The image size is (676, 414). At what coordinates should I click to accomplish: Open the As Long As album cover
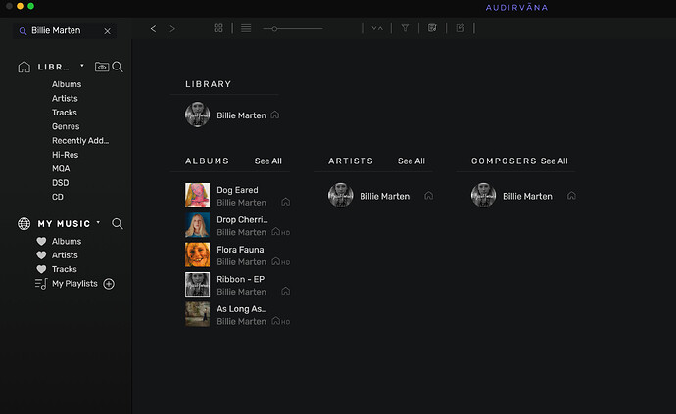click(x=198, y=314)
